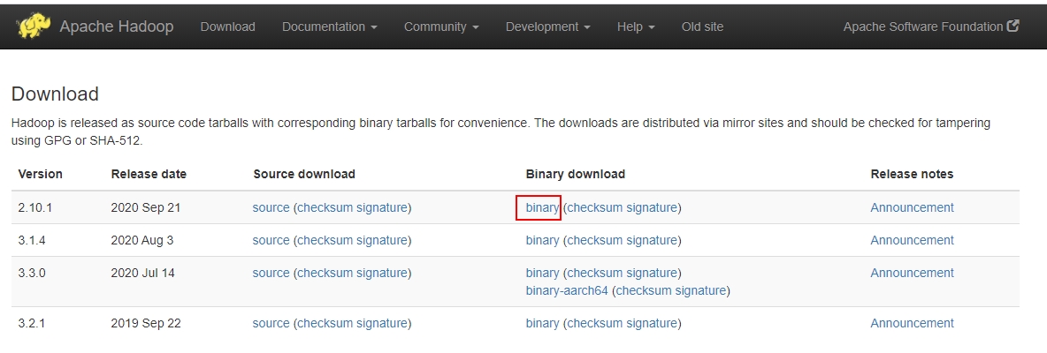Click the Release notes column header

coord(912,174)
